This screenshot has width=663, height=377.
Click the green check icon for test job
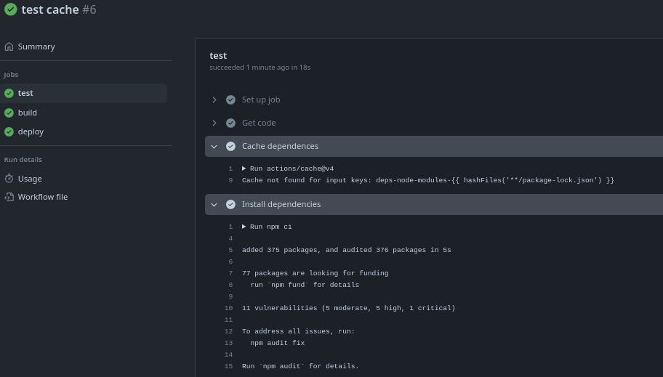[9, 93]
